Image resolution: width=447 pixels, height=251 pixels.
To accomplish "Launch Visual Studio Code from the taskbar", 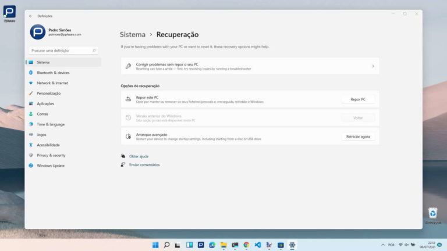I will click(257, 245).
